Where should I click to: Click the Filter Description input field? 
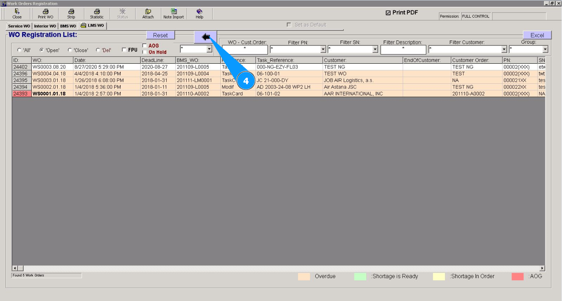click(403, 50)
